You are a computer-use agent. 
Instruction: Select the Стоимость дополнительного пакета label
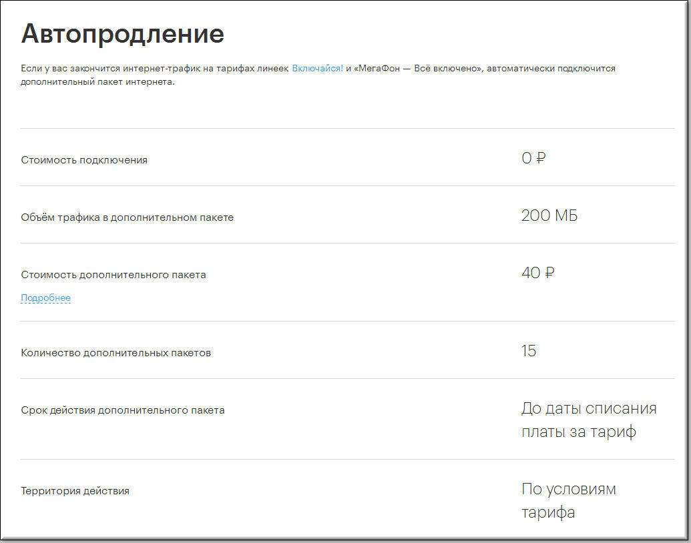(x=113, y=275)
